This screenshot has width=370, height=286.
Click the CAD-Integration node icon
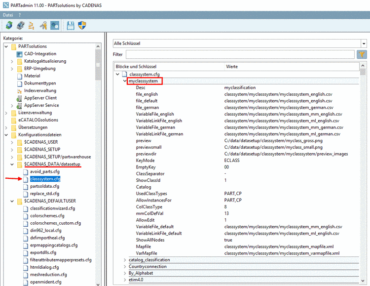(19, 54)
